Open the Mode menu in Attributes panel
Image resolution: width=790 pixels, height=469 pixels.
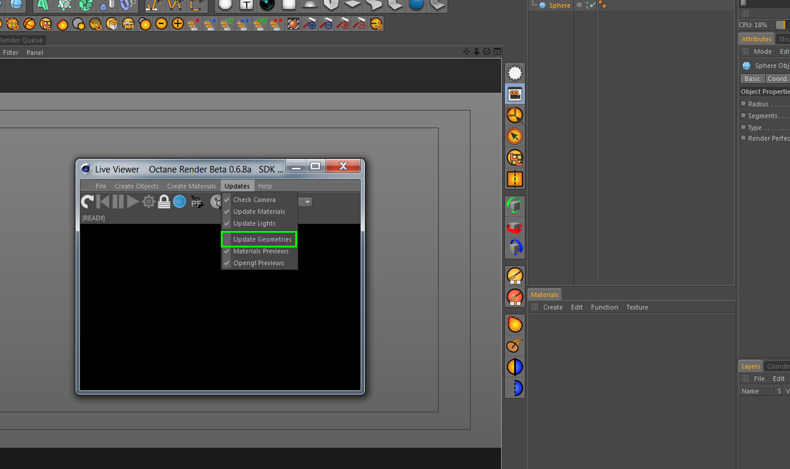pos(763,51)
